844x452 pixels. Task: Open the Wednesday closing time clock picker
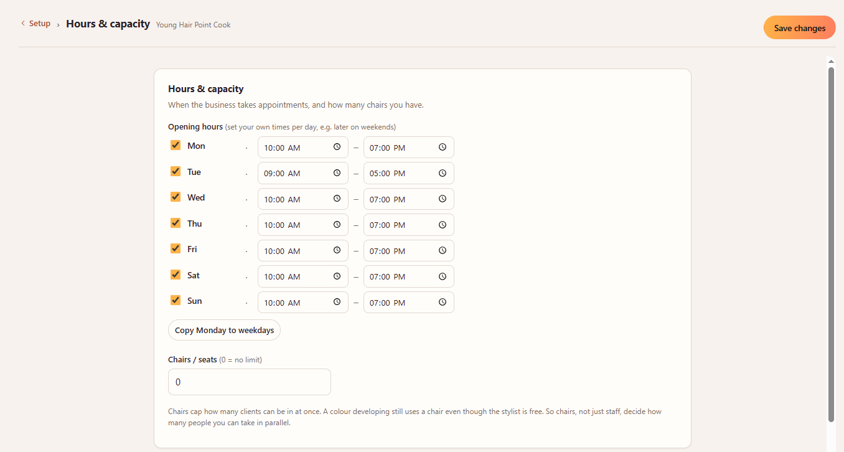[443, 199]
